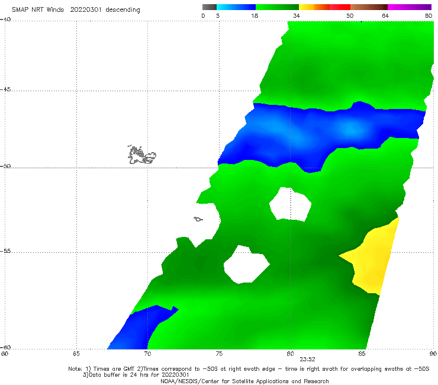Image resolution: width=438 pixels, height=385 pixels.
Task: Click the blue low-wind band across the swath
Action: pos(321,137)
